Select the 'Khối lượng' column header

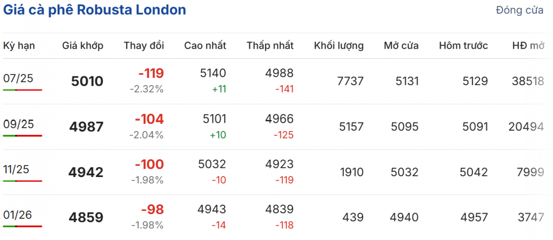pos(339,46)
